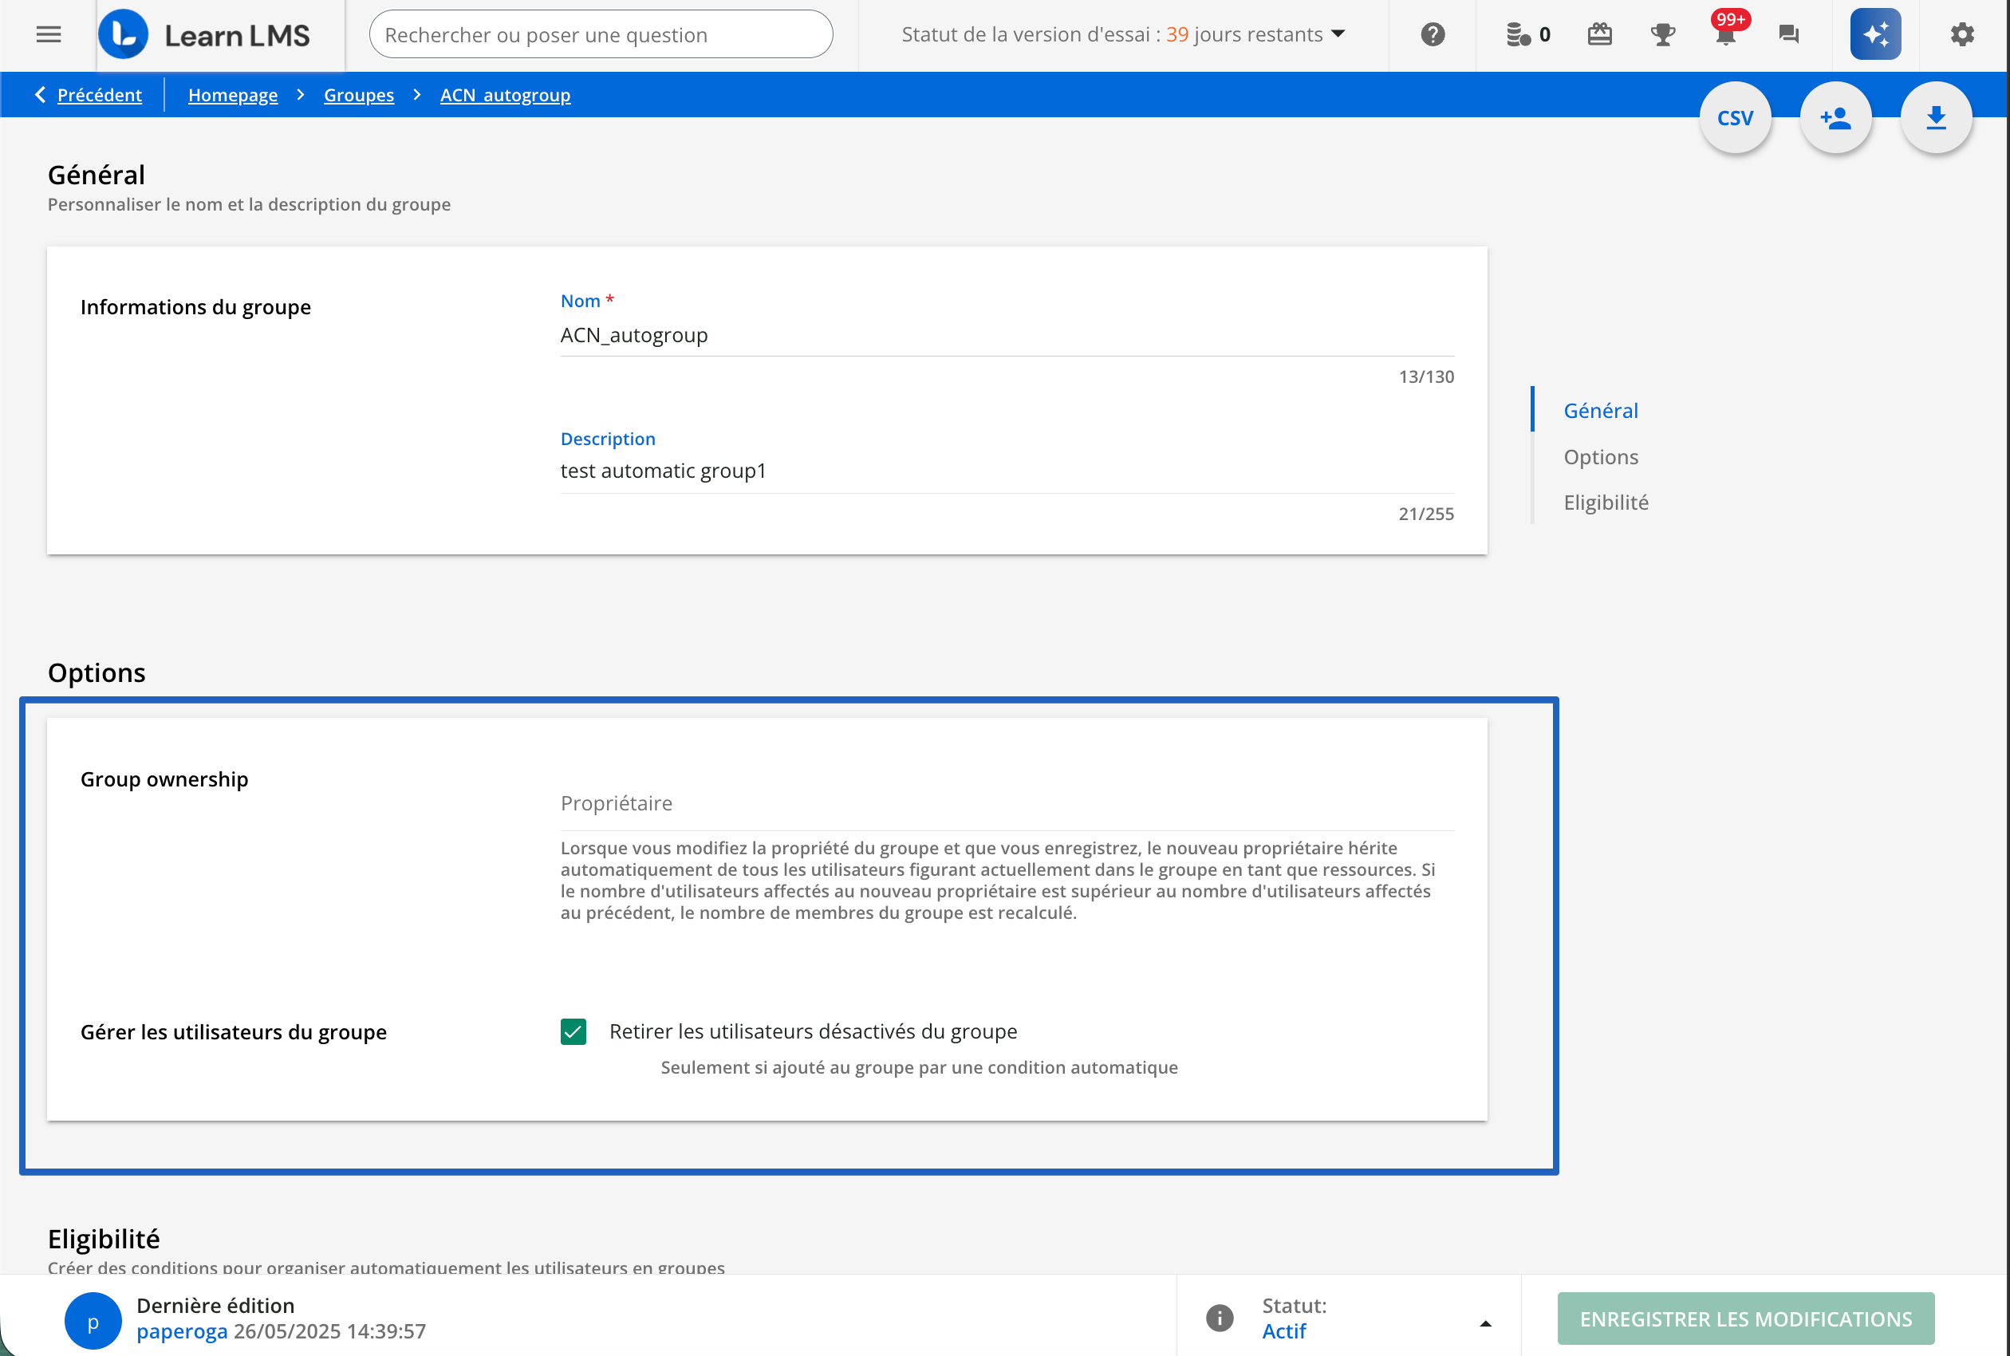The image size is (2010, 1356).
Task: Click the round CSV import button
Action: pos(1734,117)
